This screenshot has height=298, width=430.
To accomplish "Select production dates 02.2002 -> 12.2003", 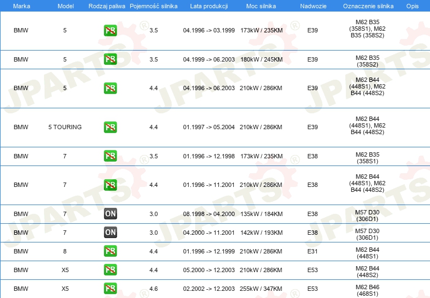I will (209, 289).
